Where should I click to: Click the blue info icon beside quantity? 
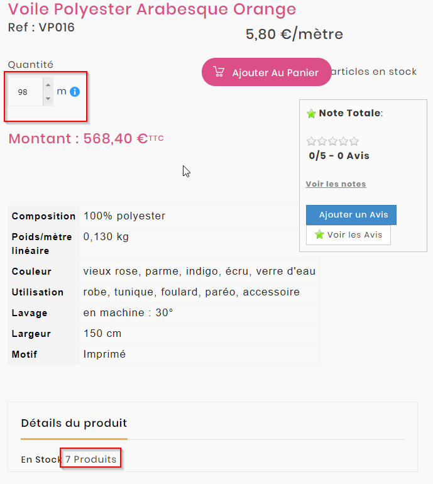75,92
